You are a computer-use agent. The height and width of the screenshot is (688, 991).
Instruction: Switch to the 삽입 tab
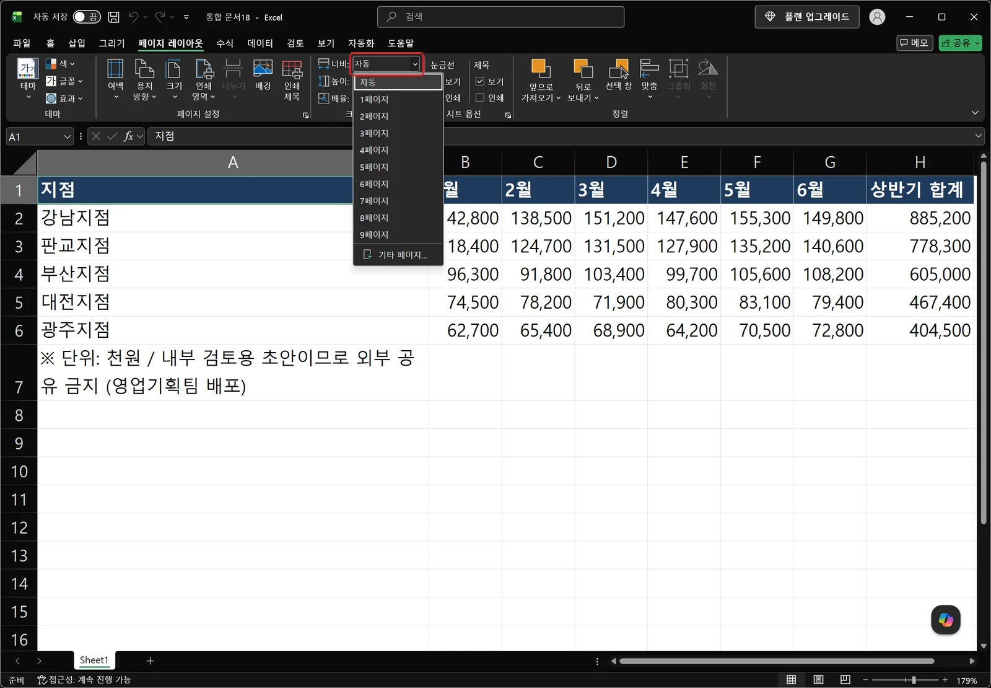pos(77,43)
